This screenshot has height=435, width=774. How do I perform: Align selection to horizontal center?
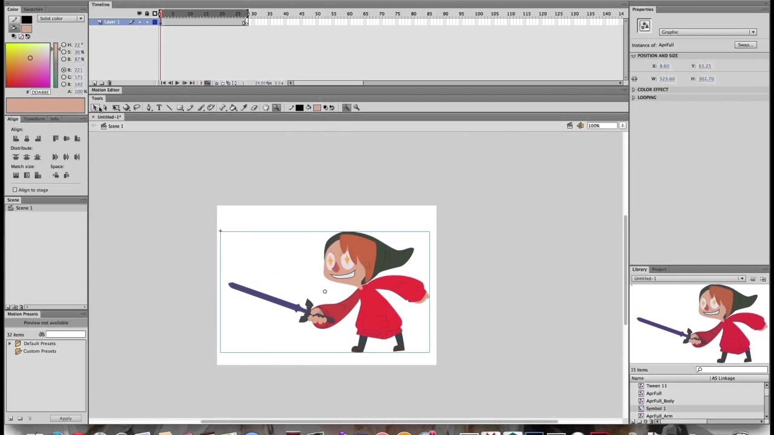[27, 138]
